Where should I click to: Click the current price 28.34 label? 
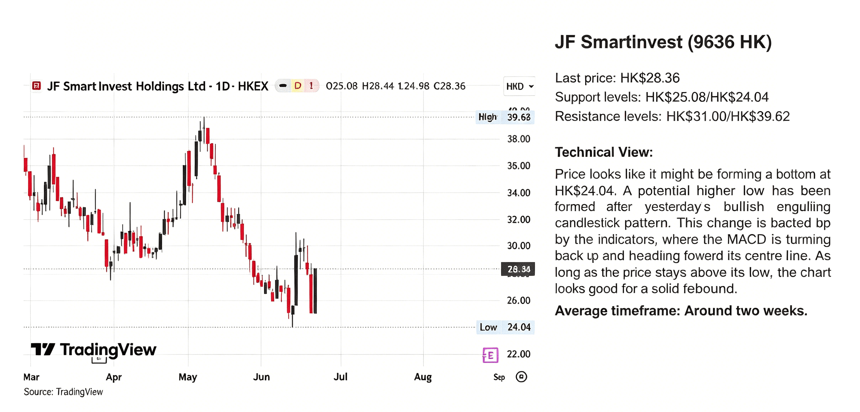518,269
